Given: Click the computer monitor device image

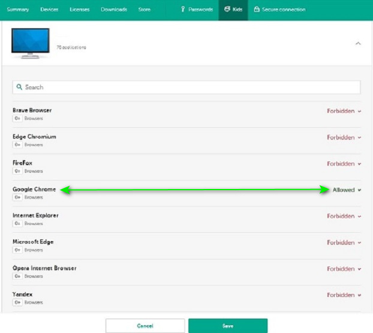Looking at the screenshot, I should pos(31,43).
